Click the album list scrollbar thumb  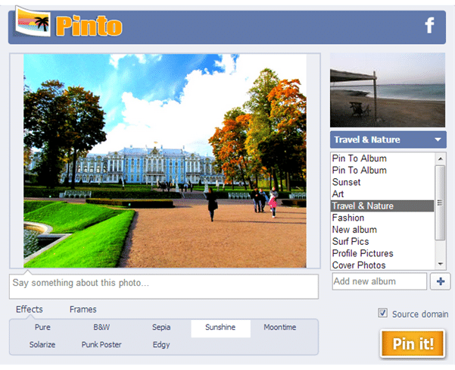440,202
